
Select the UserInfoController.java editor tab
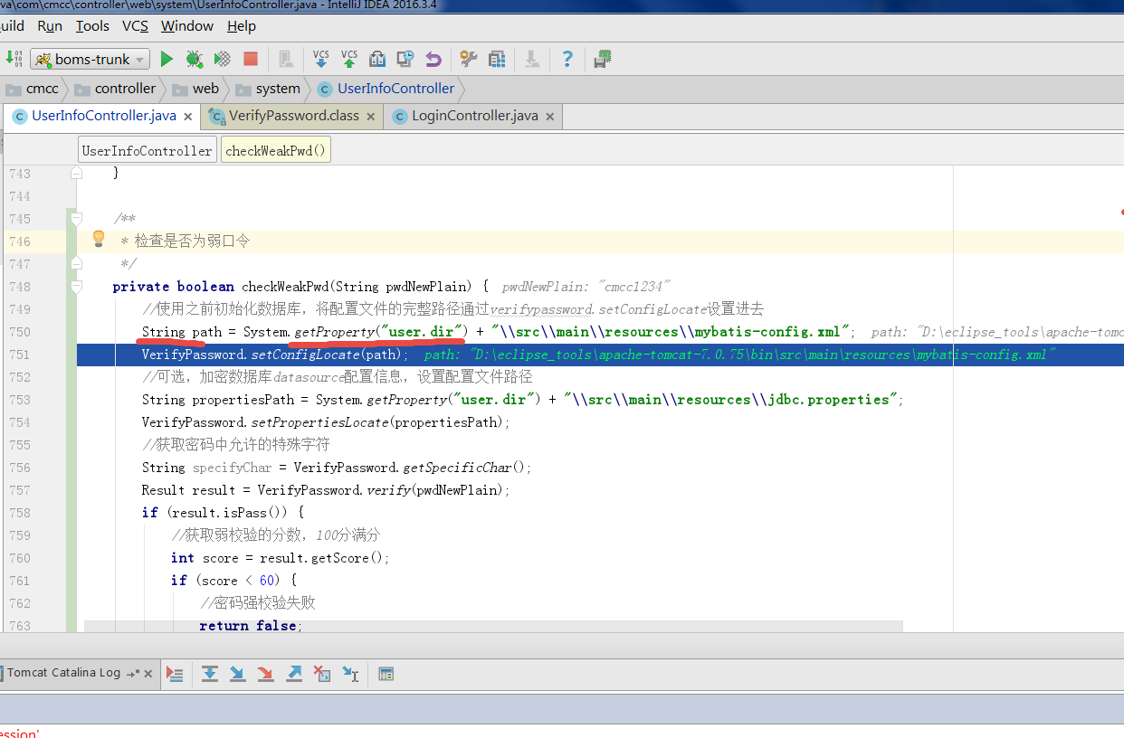point(102,116)
